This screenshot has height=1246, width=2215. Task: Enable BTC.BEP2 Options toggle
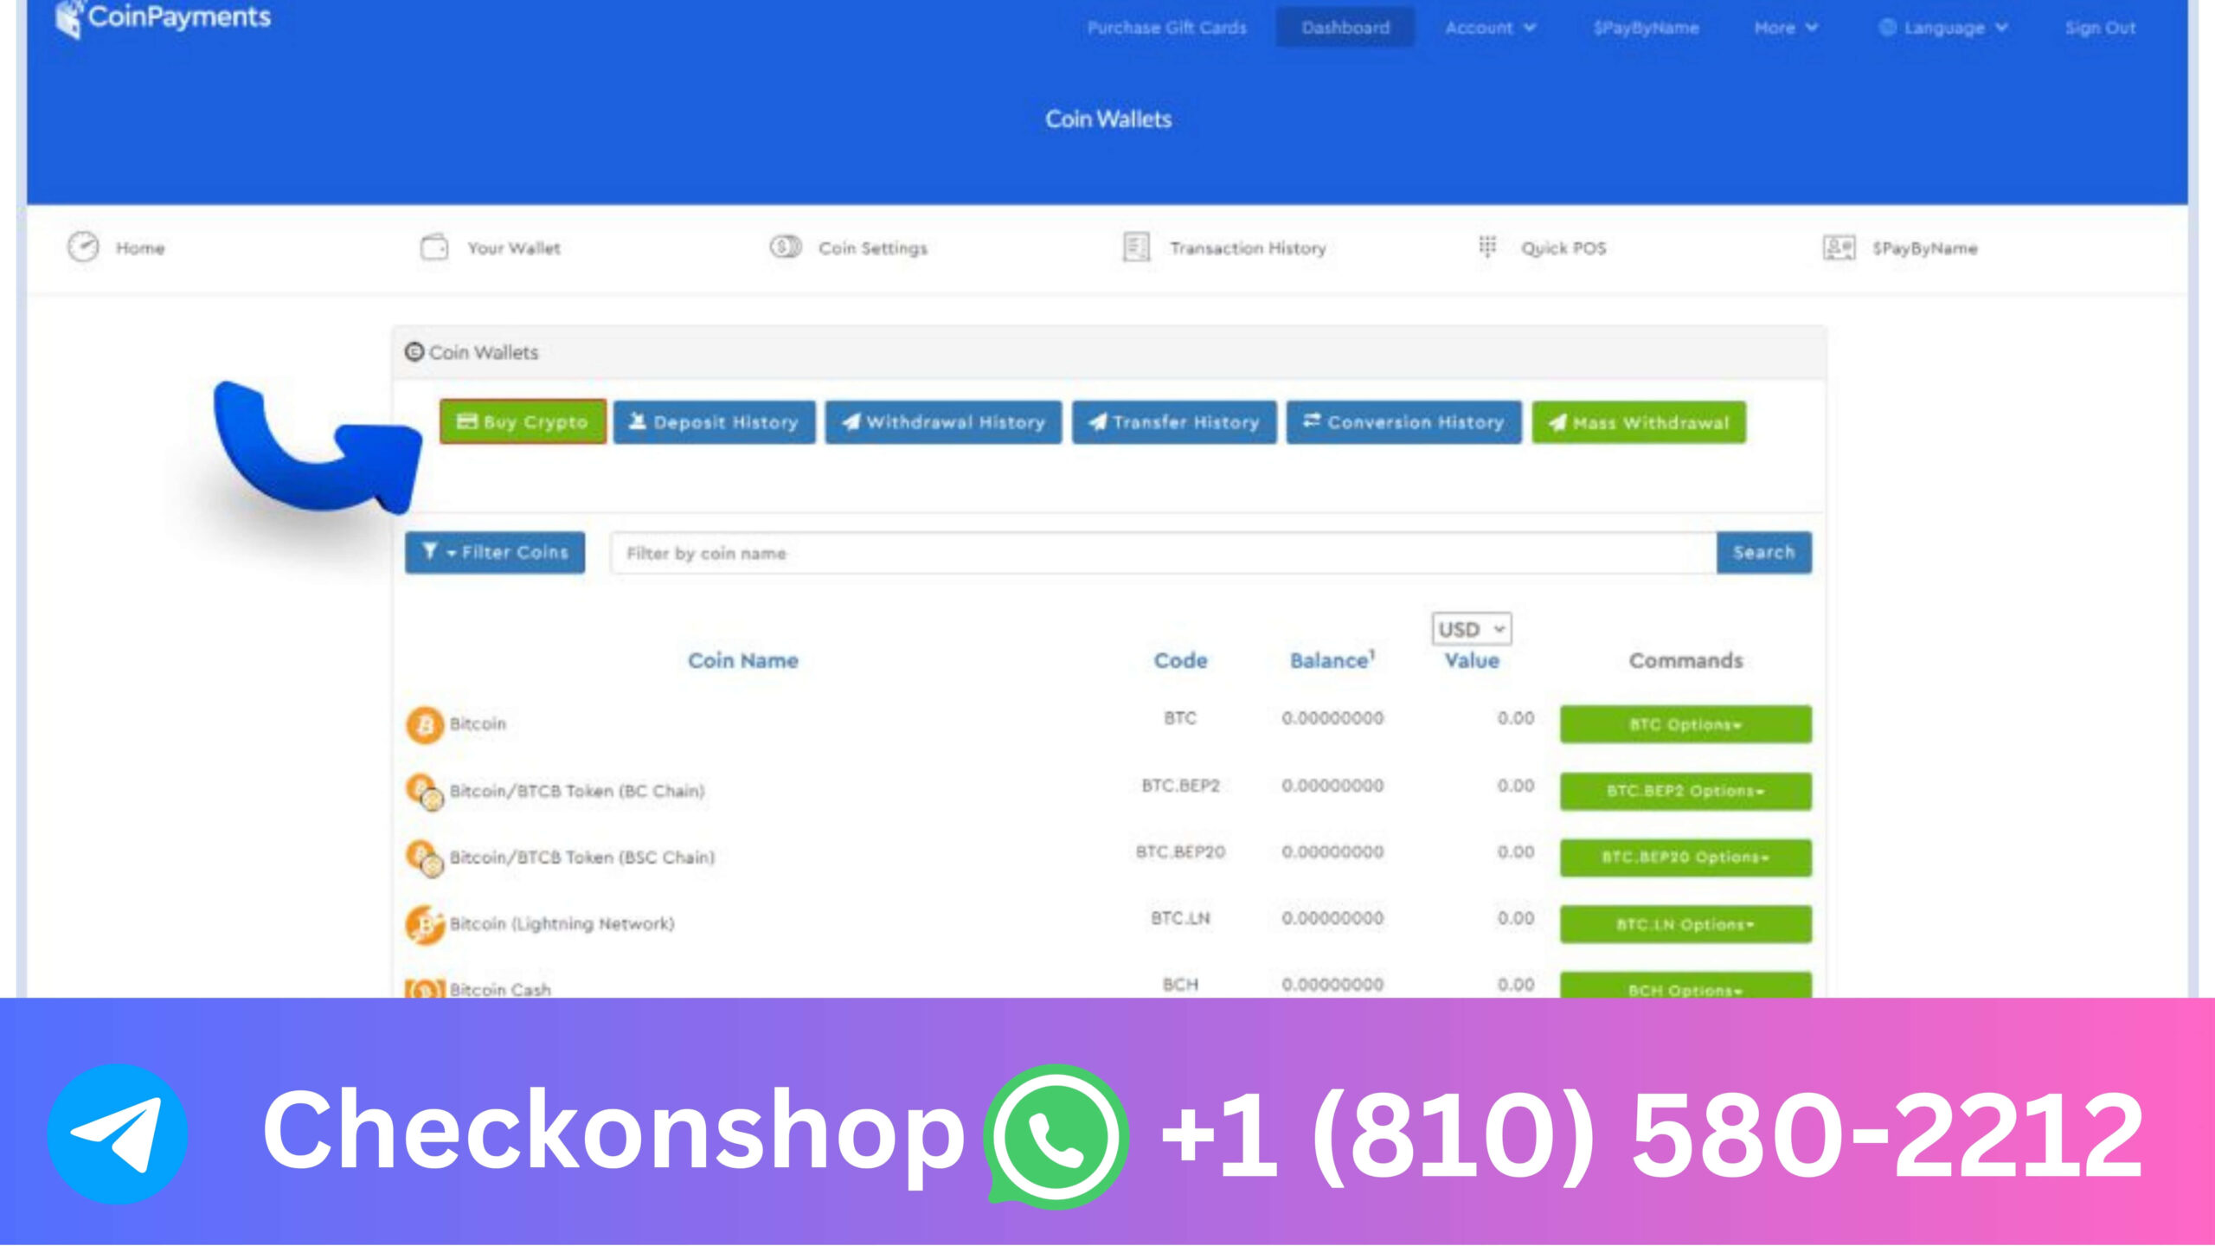point(1684,791)
